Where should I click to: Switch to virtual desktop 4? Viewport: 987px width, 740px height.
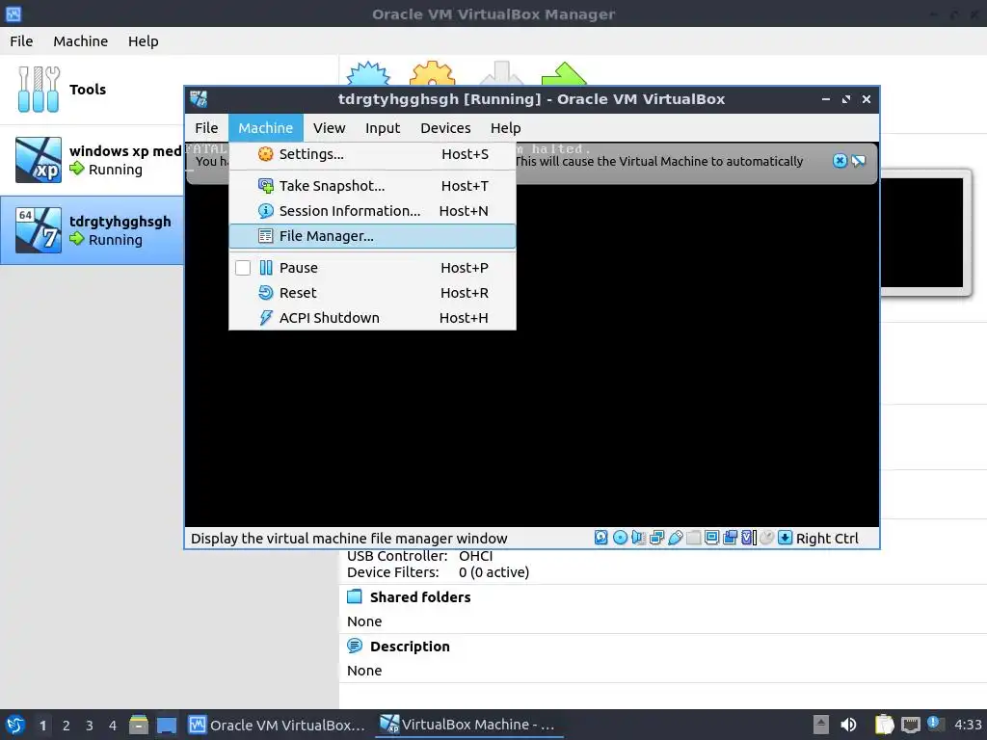113,726
